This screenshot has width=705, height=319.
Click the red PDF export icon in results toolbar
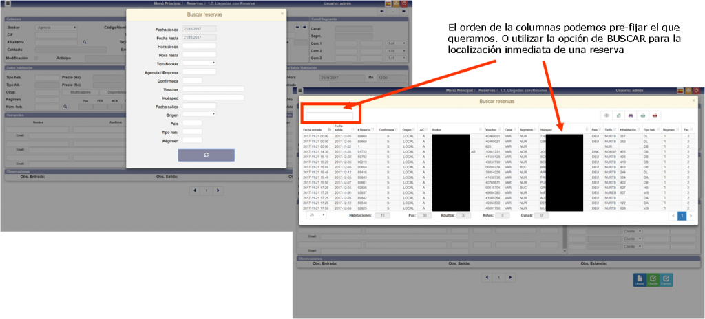tap(655, 115)
